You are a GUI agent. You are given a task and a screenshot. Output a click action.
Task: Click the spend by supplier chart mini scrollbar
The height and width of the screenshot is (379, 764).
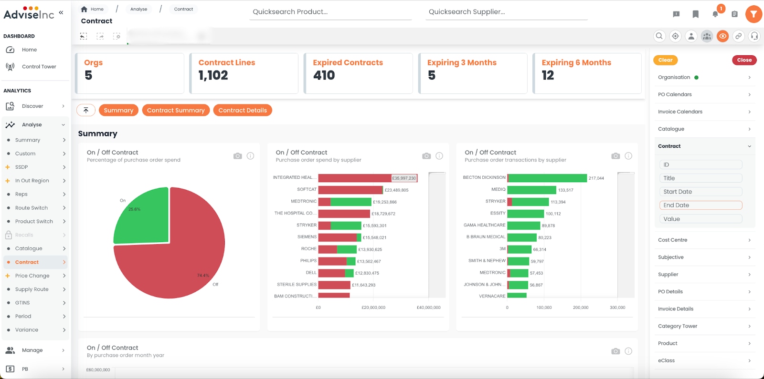coord(437,235)
